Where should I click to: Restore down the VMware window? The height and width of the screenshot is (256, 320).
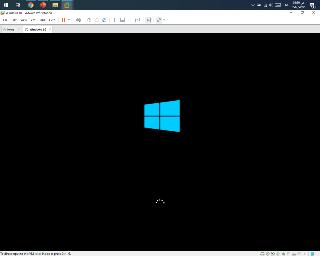[302, 13]
